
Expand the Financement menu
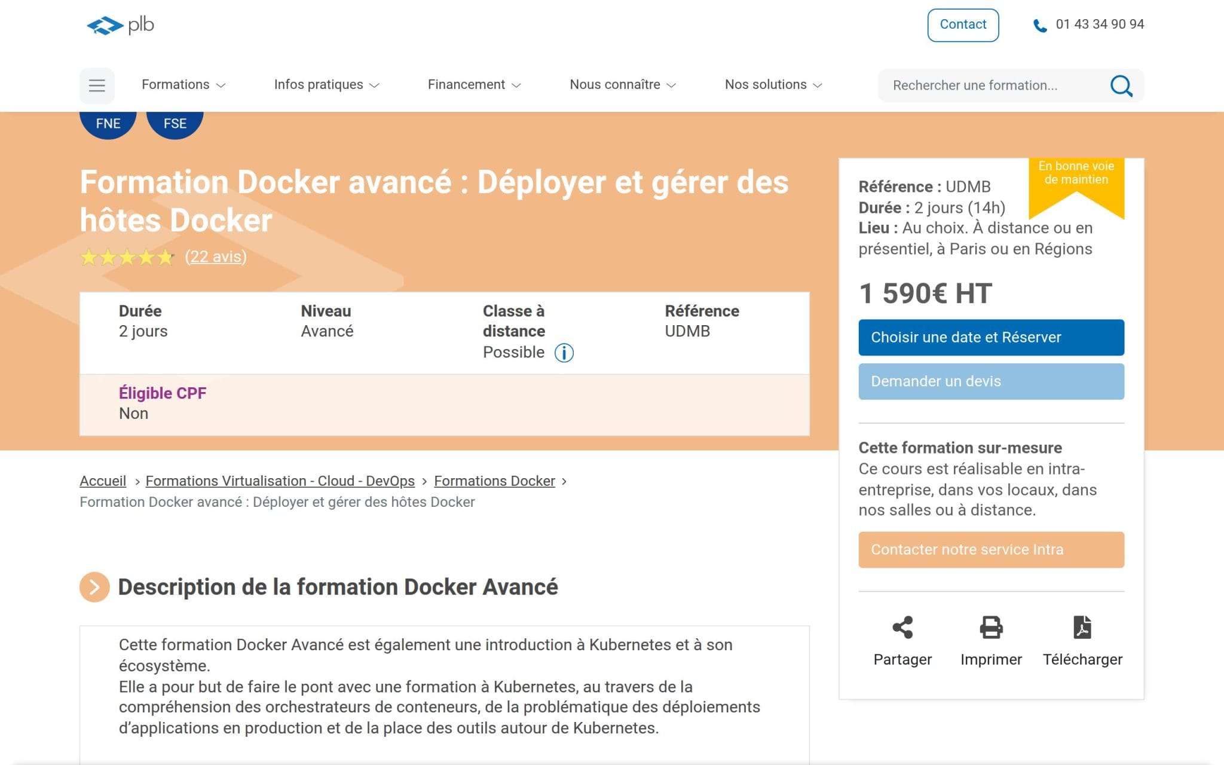[x=474, y=85]
